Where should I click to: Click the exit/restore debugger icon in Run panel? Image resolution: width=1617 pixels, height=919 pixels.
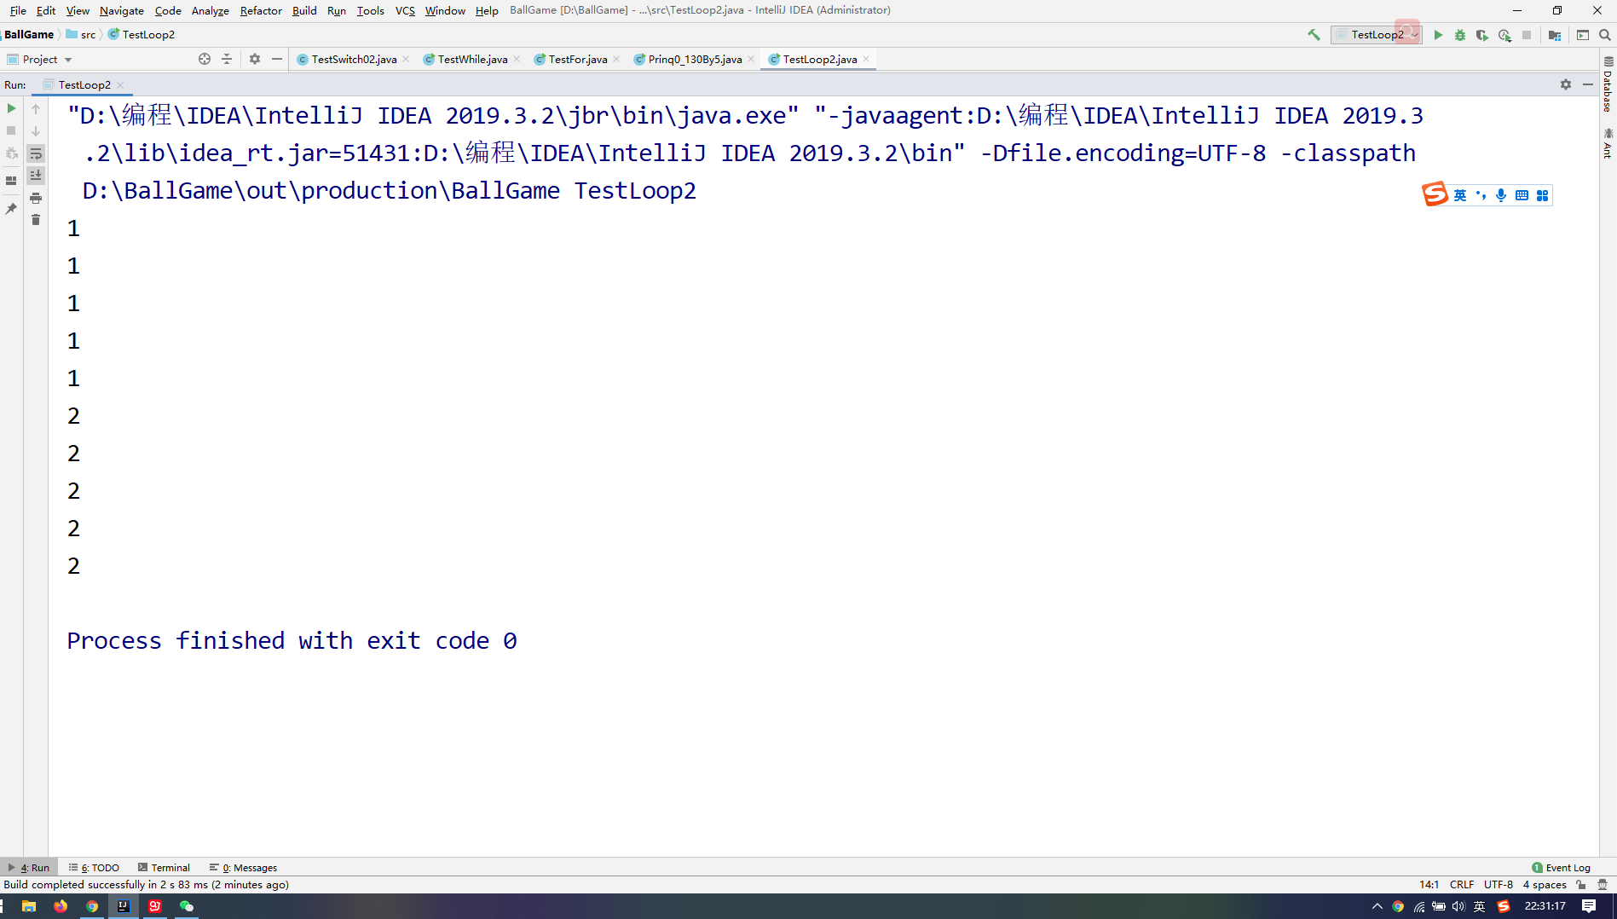[11, 153]
